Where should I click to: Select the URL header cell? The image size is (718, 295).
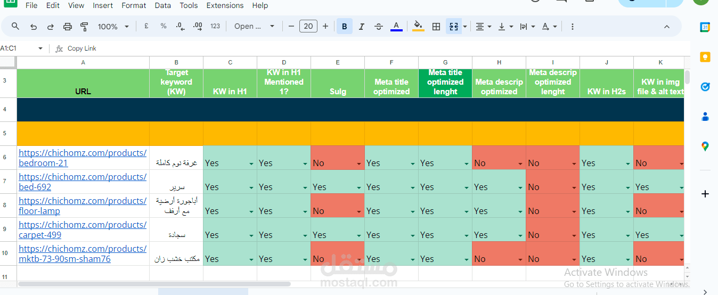[83, 83]
